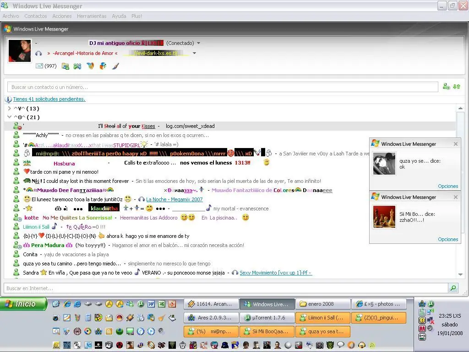Click the contact search field
The height and width of the screenshot is (352, 469).
pos(223,87)
